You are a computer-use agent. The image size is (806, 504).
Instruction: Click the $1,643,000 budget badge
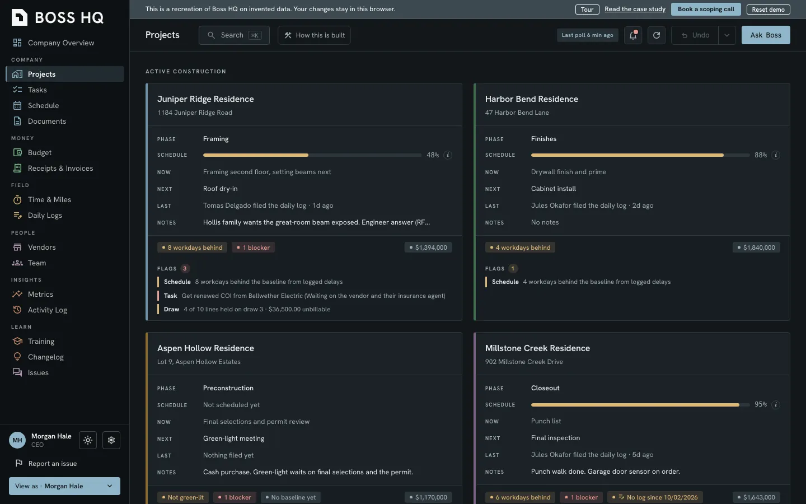(x=756, y=497)
